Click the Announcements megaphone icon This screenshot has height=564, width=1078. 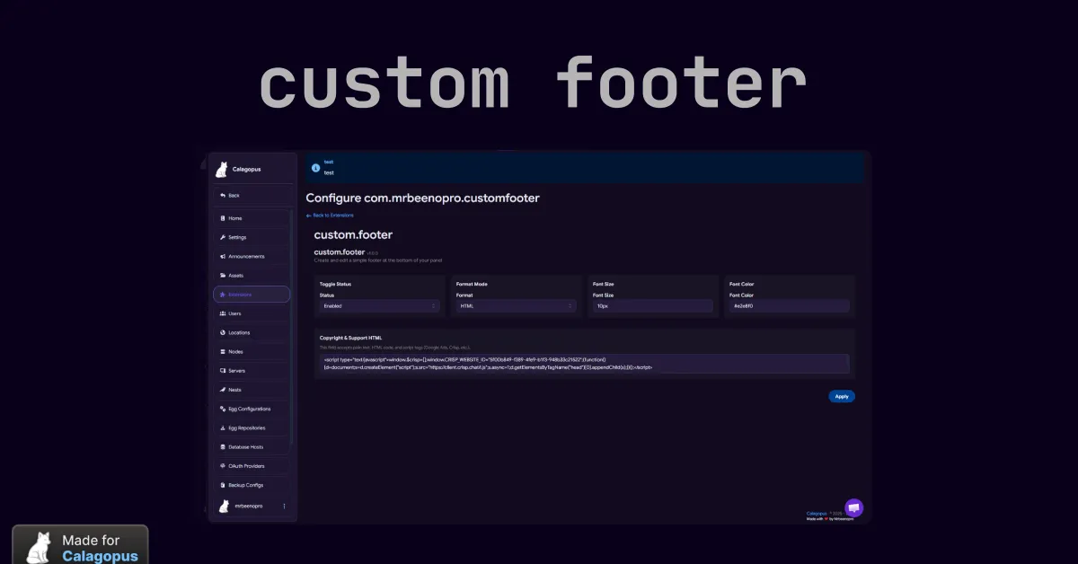(222, 256)
